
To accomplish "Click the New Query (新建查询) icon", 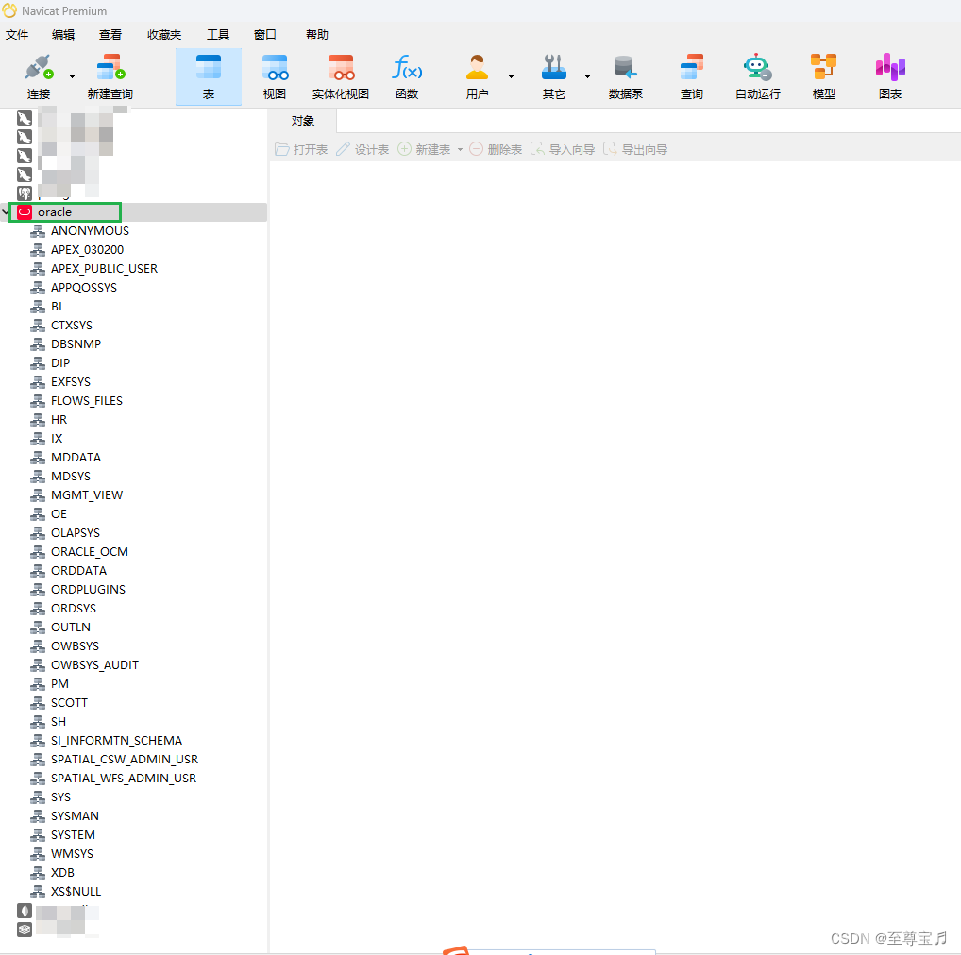I will point(110,67).
